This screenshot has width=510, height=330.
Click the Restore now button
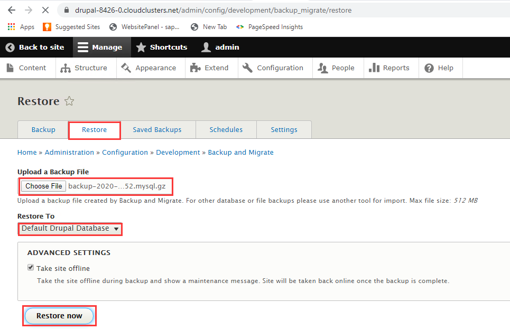tap(59, 316)
